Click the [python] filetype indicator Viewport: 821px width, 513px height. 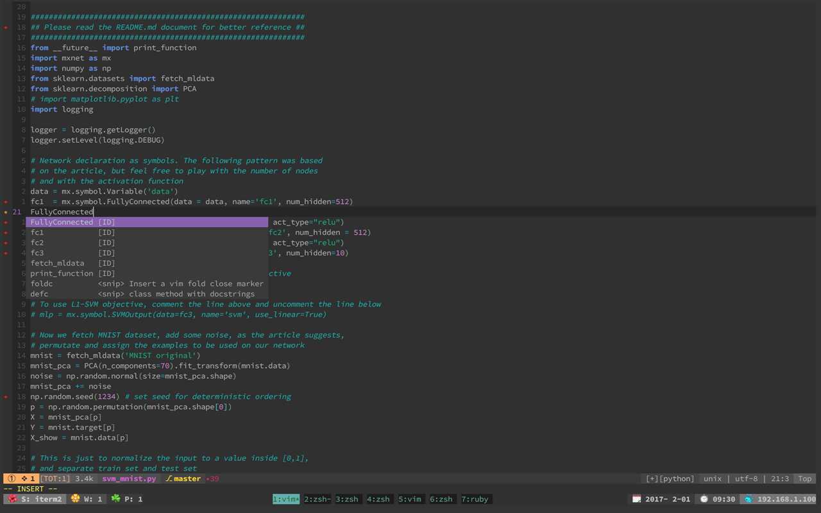677,478
